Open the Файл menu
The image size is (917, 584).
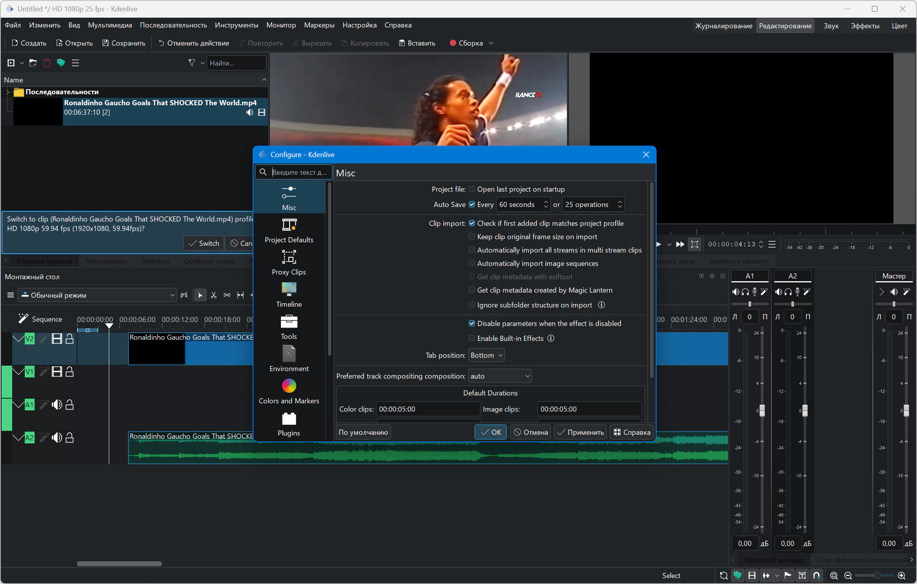[x=13, y=25]
